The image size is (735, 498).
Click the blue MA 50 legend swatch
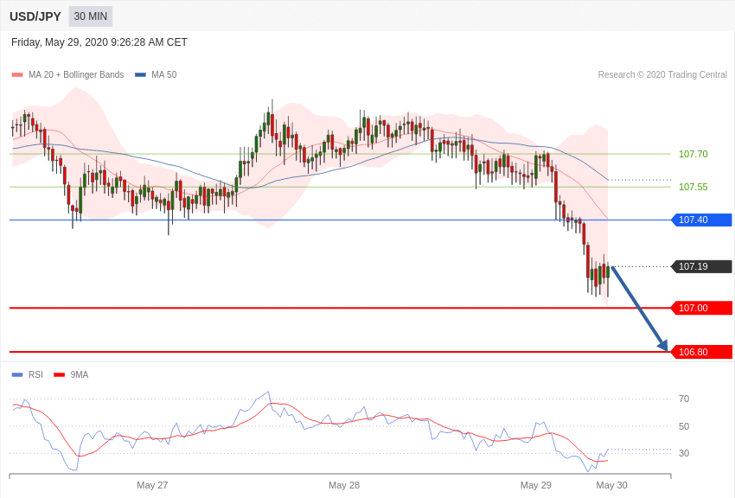[141, 75]
